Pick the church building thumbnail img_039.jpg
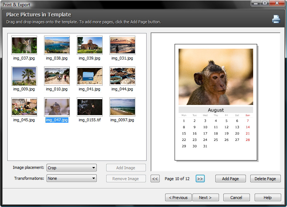The width and height of the screenshot is (287, 207). click(89, 45)
